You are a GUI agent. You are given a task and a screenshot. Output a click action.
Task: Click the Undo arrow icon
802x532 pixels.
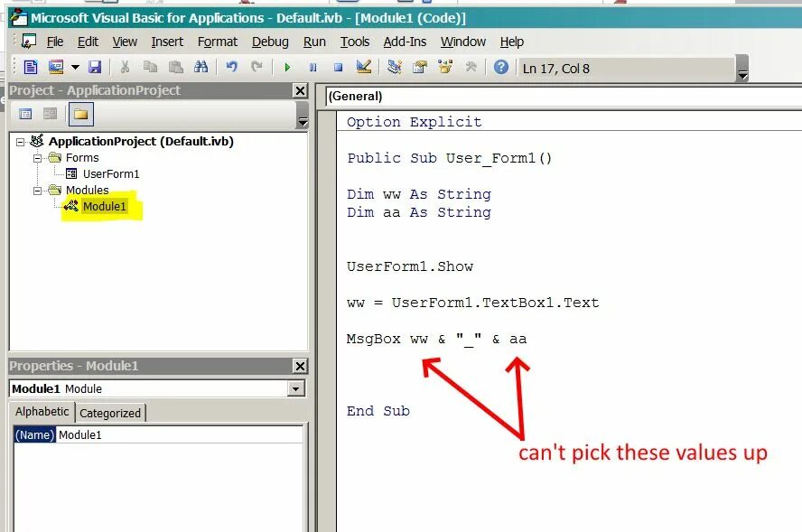tap(232, 67)
